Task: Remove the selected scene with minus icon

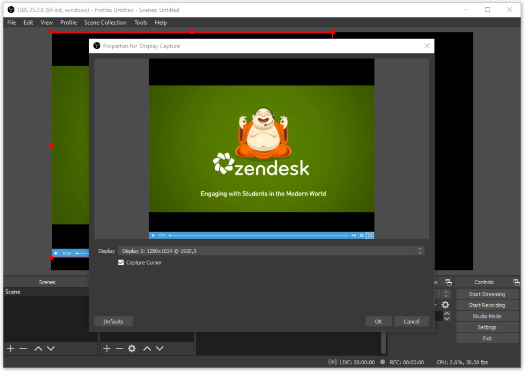Action: tap(23, 348)
